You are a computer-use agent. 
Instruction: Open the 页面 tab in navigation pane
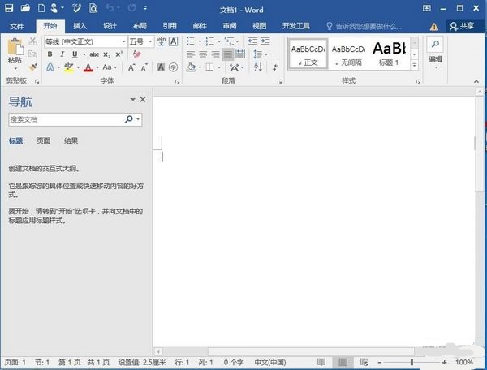pos(43,141)
